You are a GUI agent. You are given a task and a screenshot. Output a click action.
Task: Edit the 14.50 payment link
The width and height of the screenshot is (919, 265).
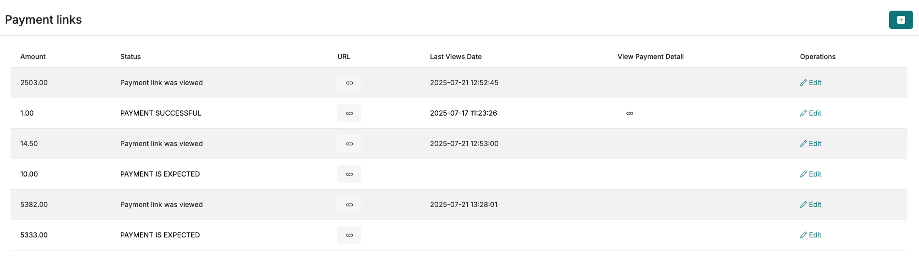coord(811,144)
